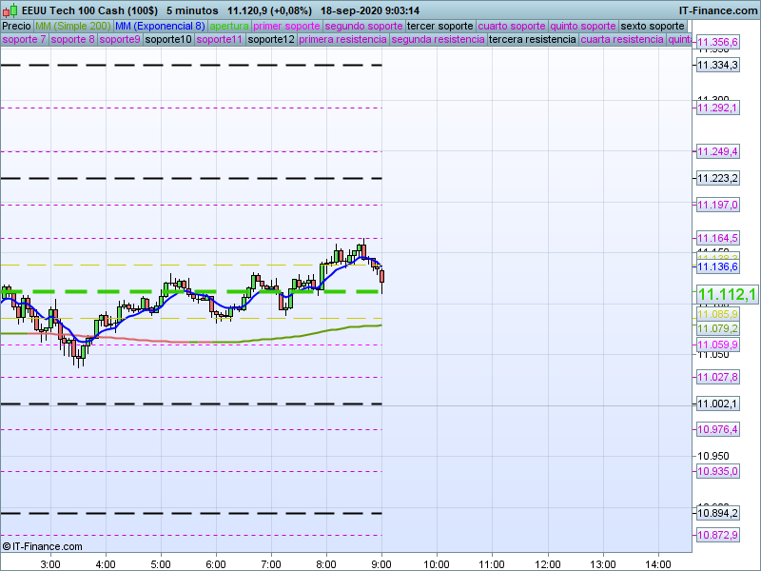The height and width of the screenshot is (571, 761).
Task: Click the green 11.112,1 price tag
Action: (x=726, y=295)
